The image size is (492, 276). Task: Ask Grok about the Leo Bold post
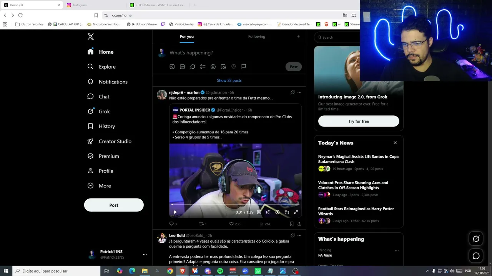click(x=293, y=235)
